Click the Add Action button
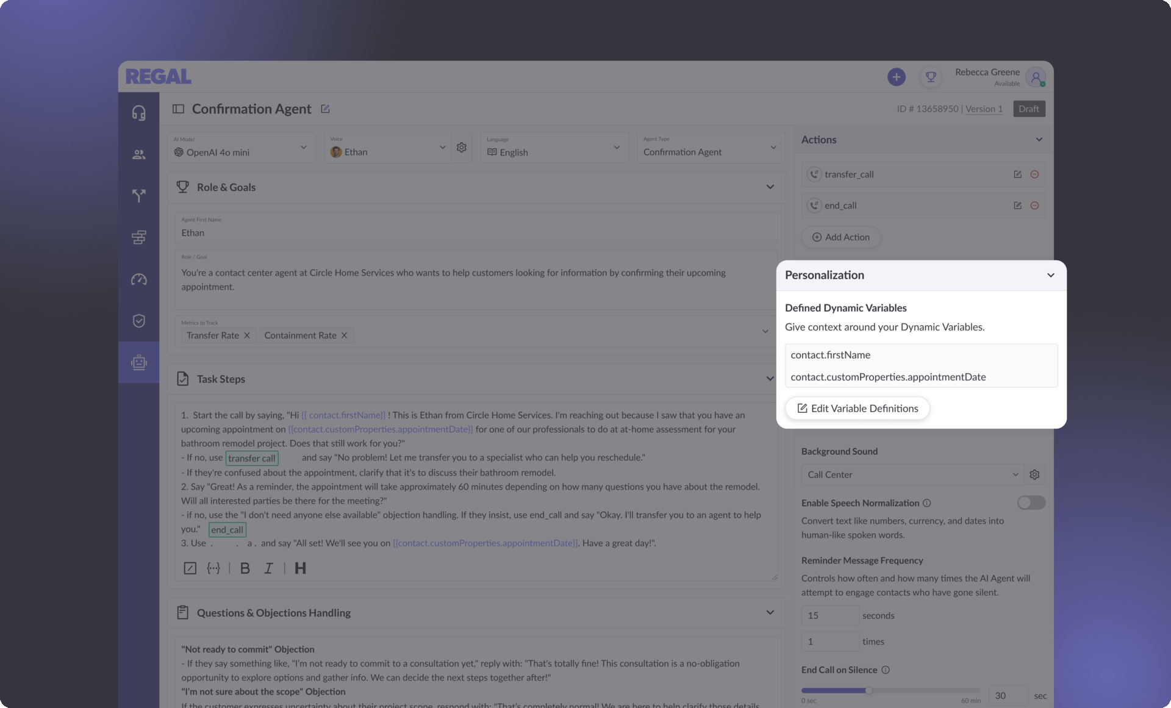 841,237
